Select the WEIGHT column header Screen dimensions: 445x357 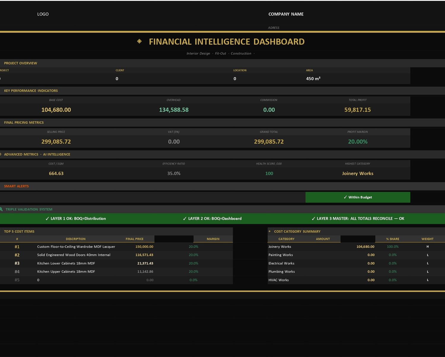tap(427, 239)
